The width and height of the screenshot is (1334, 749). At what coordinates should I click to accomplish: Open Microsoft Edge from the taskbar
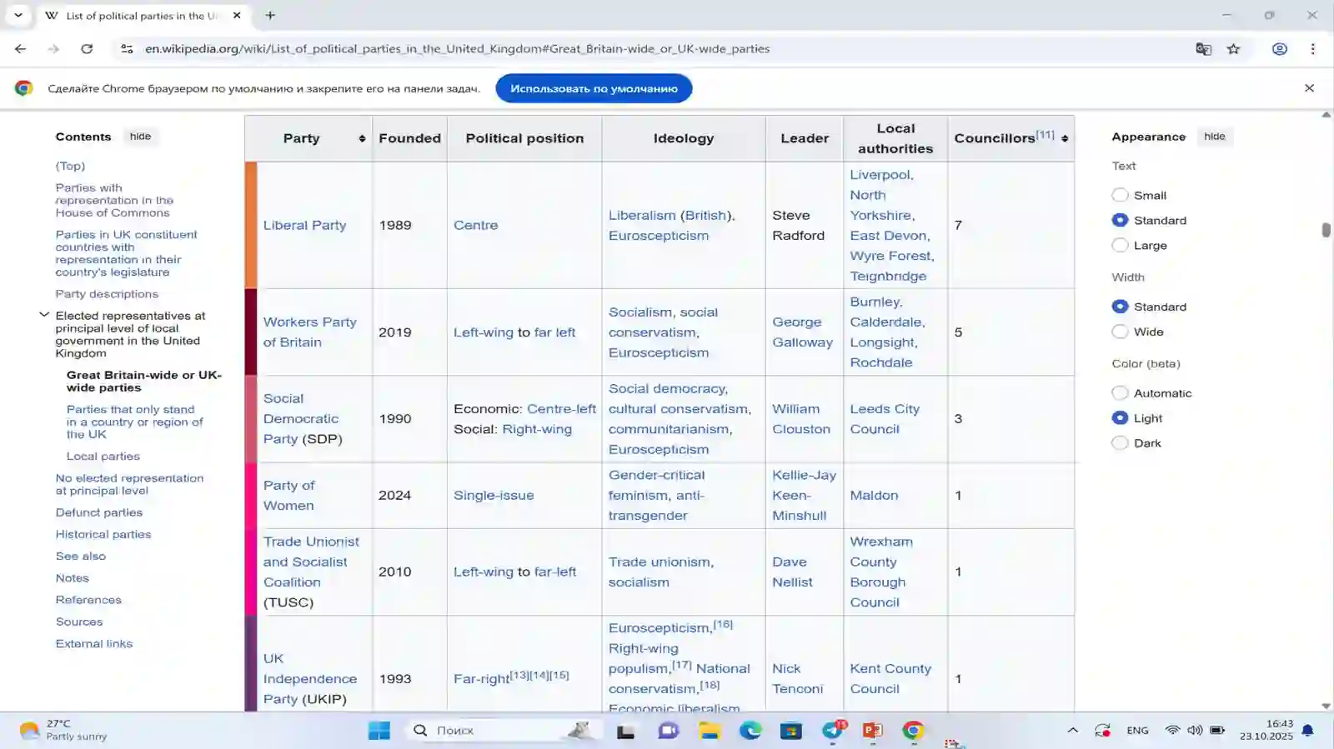750,731
